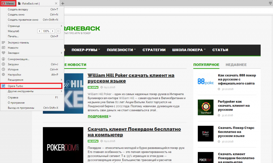Click the 100% zoom value in Масштаб

click(46, 31)
